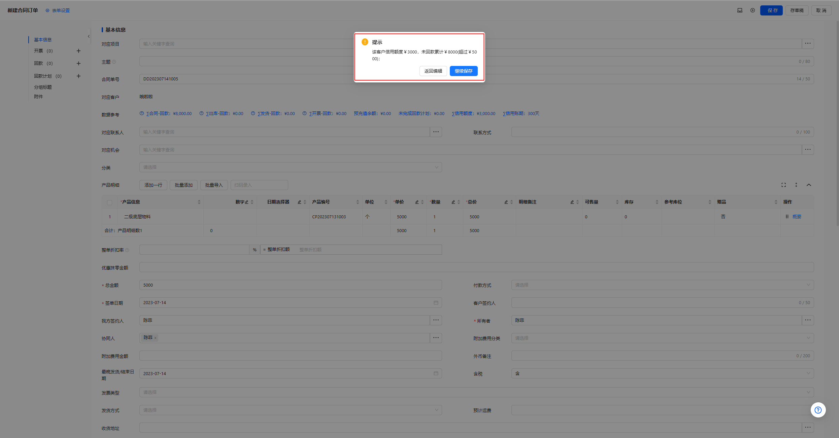
Task: Click ellipsis button beside 我方签约人 field
Action: 436,320
